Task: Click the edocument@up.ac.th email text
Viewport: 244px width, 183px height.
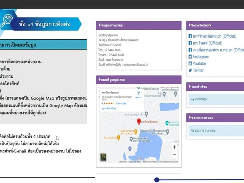Action: click(136, 64)
